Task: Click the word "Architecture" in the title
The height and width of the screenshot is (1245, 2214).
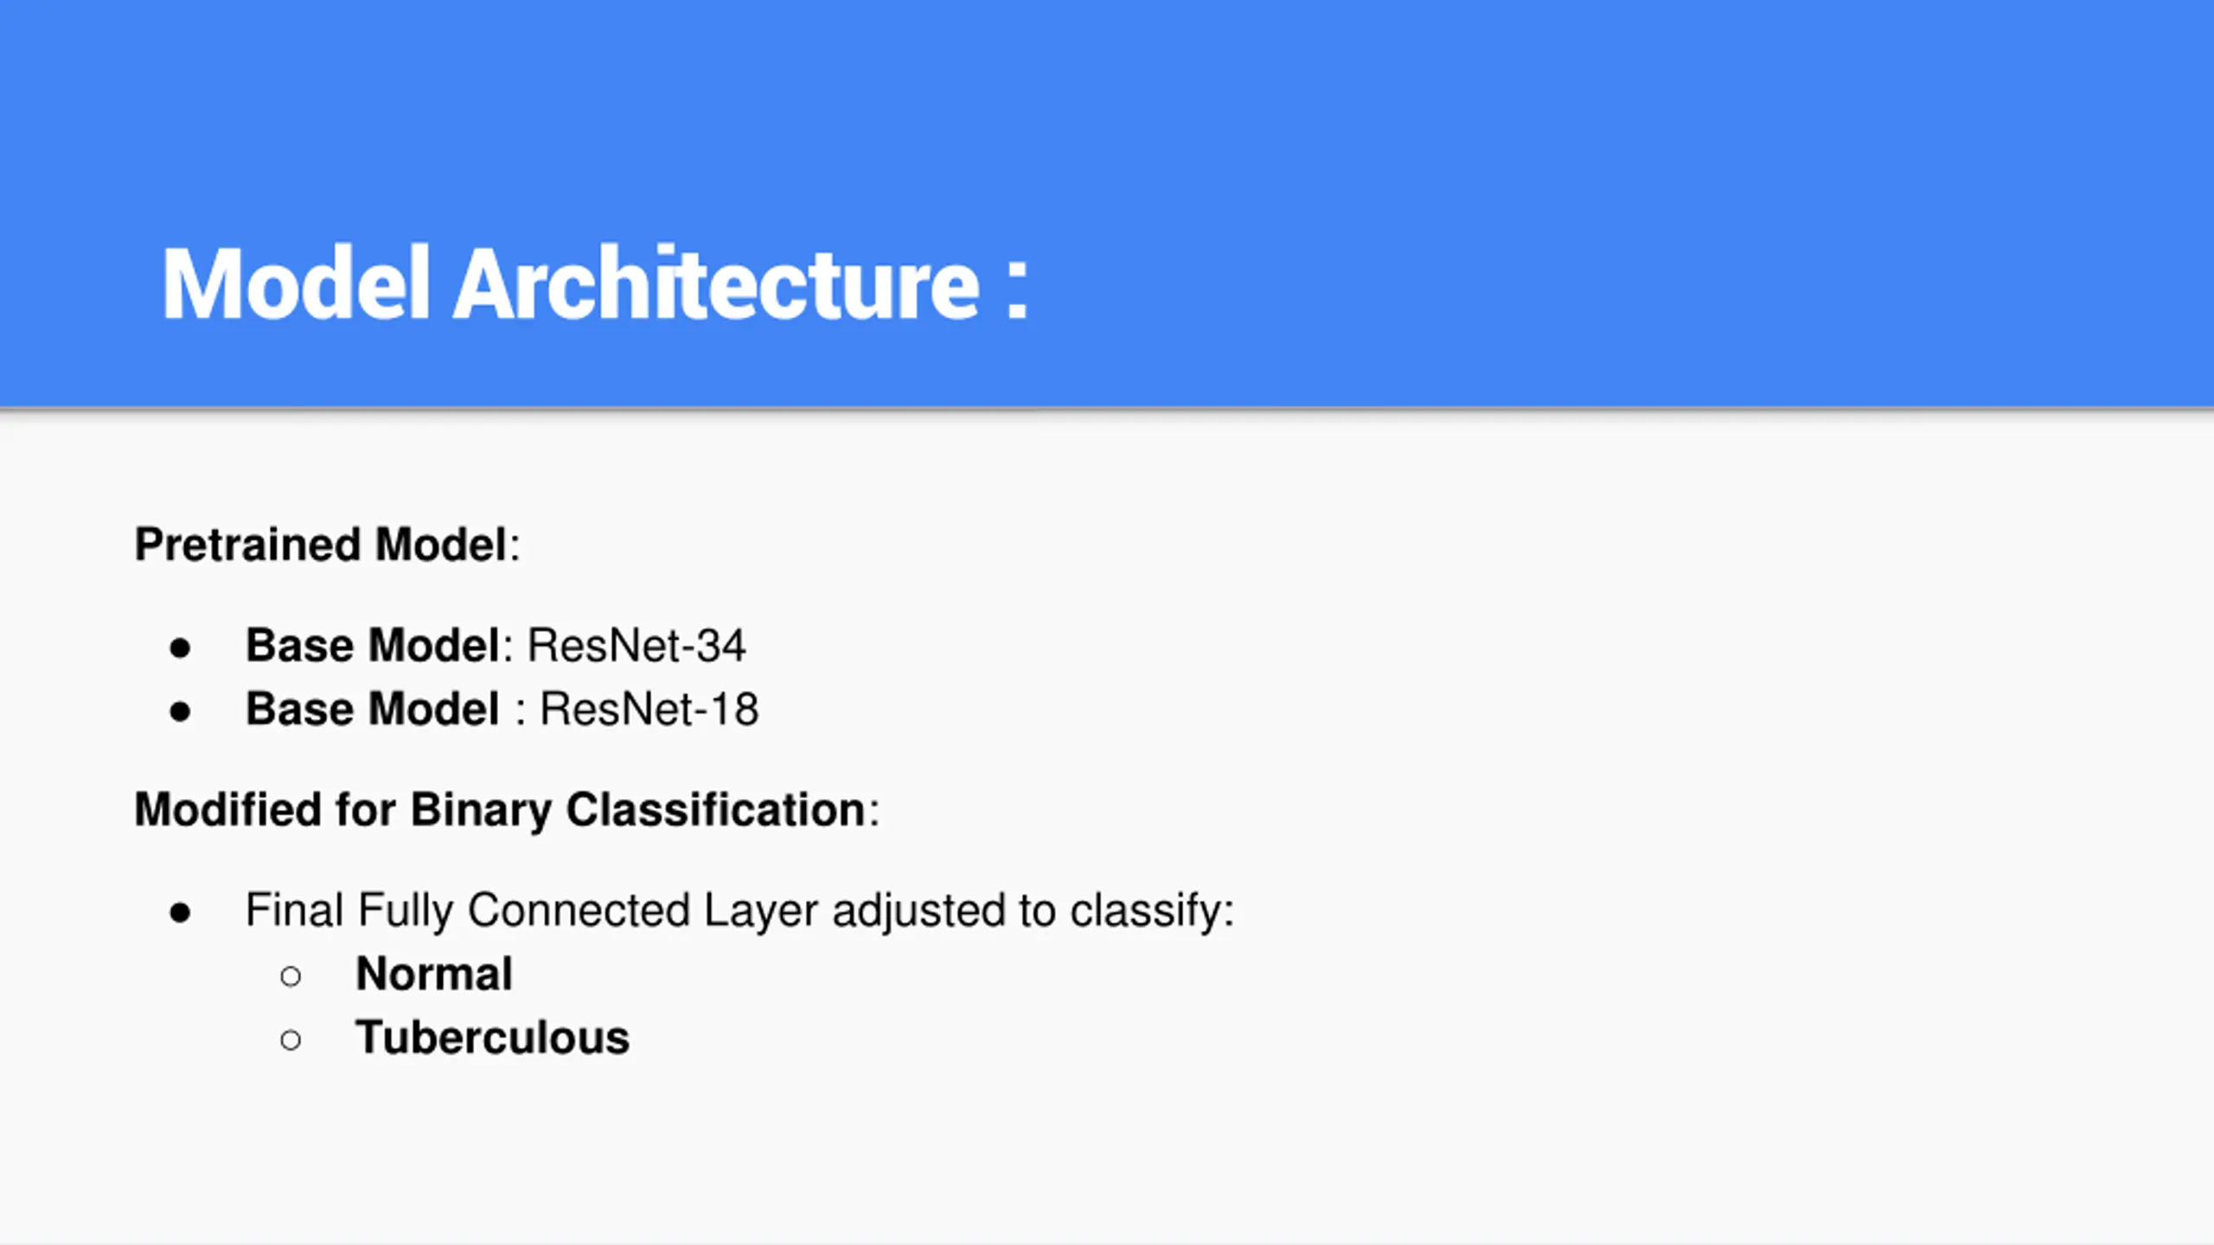Action: pos(717,284)
